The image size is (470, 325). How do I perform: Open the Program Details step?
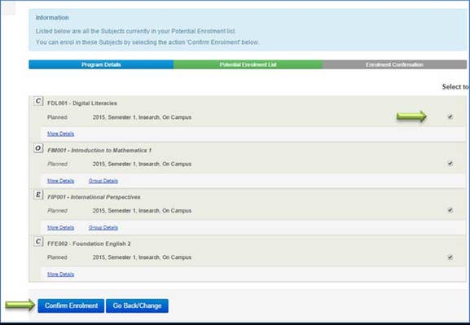tap(101, 64)
